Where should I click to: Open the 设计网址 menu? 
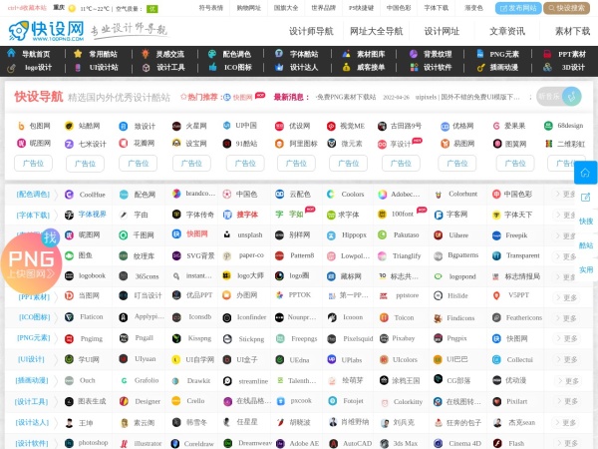(442, 31)
